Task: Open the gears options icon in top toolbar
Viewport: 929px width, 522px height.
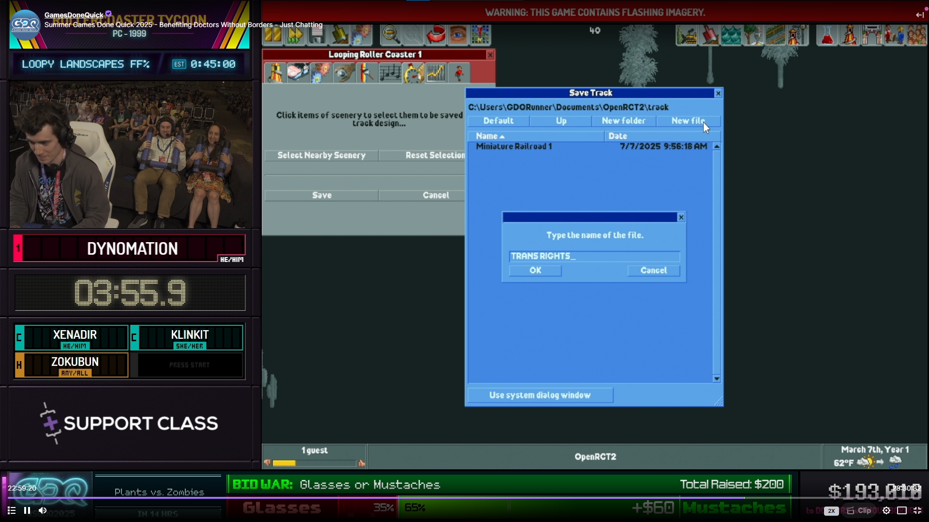Action: pos(361,35)
